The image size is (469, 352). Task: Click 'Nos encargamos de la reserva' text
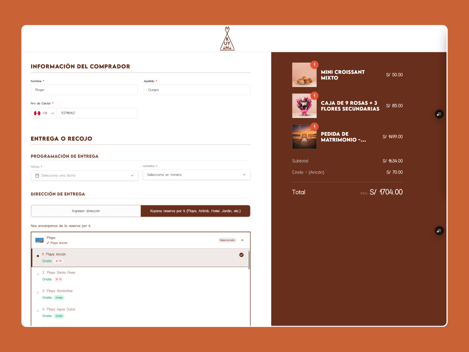(x=61, y=226)
